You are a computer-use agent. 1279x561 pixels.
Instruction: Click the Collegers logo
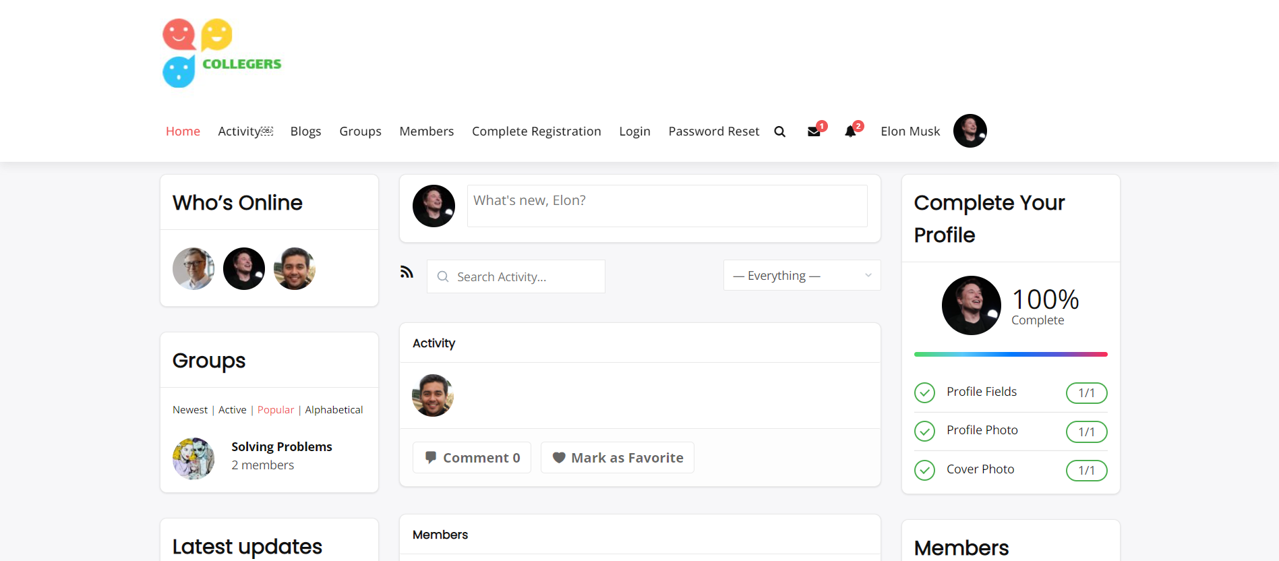tap(222, 53)
